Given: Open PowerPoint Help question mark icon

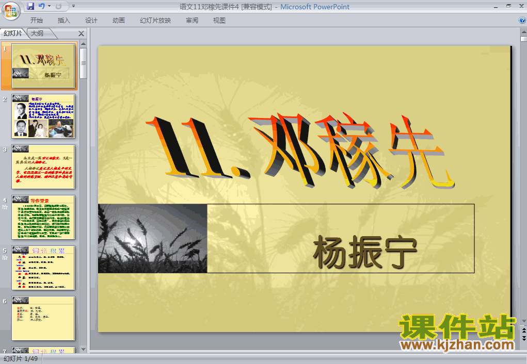Looking at the screenshot, I should (522, 20).
